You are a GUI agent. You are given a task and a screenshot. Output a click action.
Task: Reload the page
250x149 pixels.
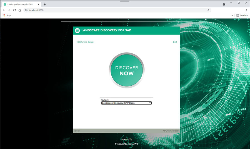(x=14, y=10)
